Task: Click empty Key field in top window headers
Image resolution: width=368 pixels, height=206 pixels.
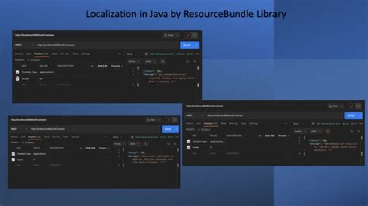Action: [24, 85]
